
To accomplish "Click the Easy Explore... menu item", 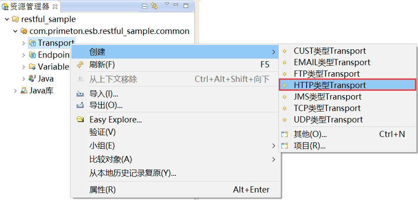I will point(115,119).
